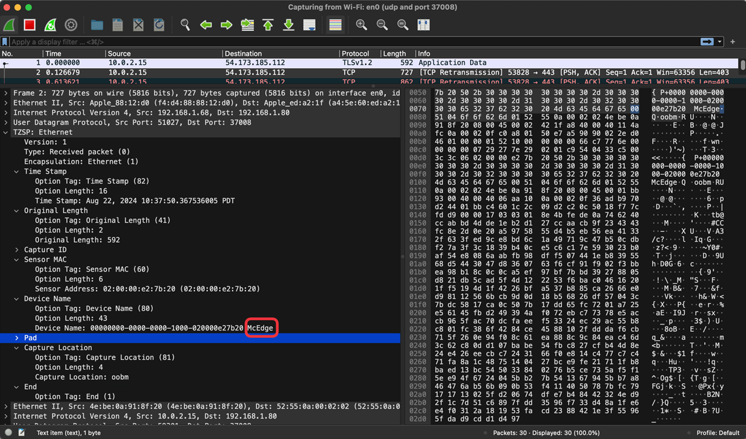
Task: Open expert information status icon
Action: pyautogui.click(x=7, y=433)
